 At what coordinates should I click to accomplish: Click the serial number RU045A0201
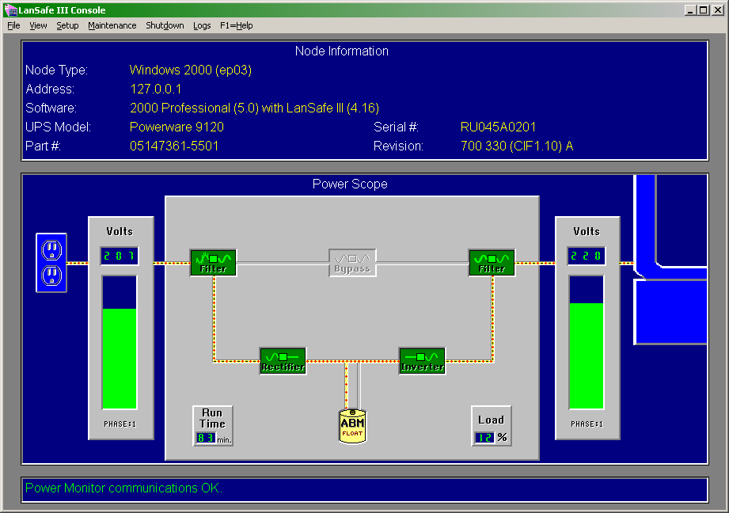point(498,127)
